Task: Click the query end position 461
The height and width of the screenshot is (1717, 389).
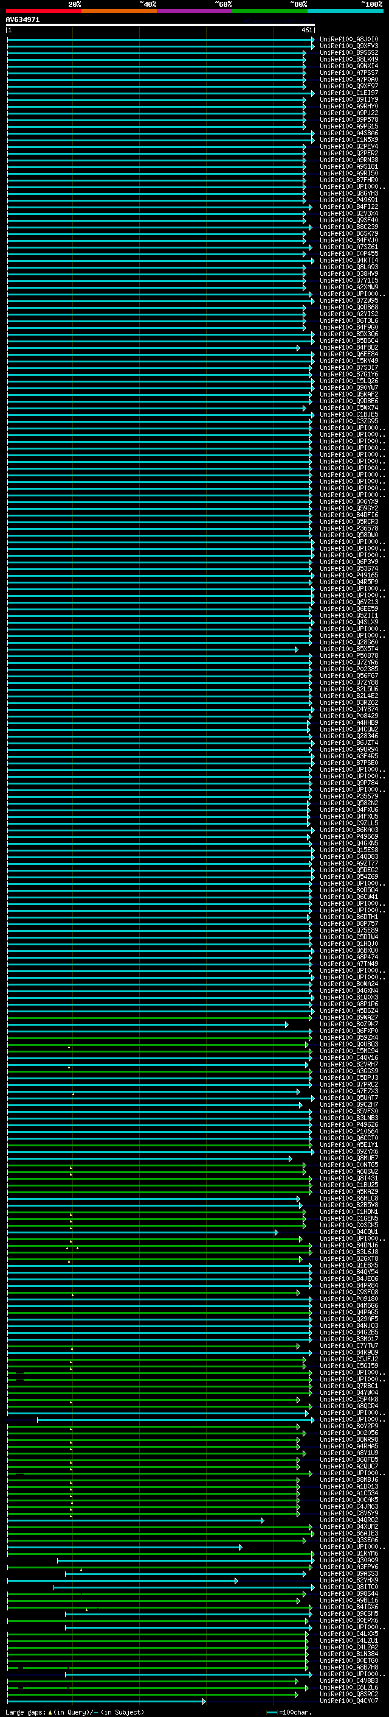Action: [x=306, y=30]
